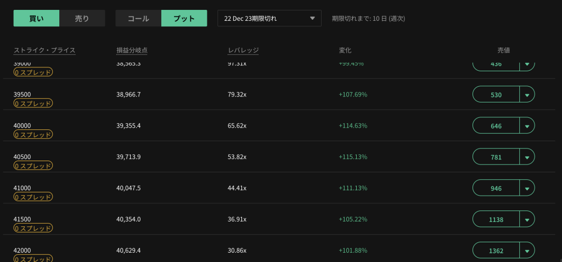Open arrow menu beside price 1362
This screenshot has width=562, height=262.
point(527,251)
